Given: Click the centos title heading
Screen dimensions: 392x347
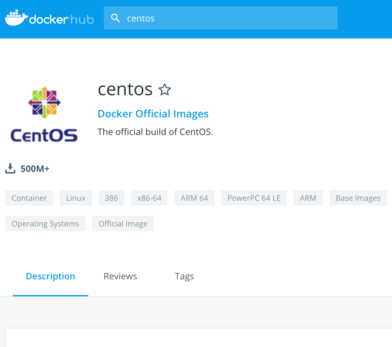Looking at the screenshot, I should tap(125, 89).
